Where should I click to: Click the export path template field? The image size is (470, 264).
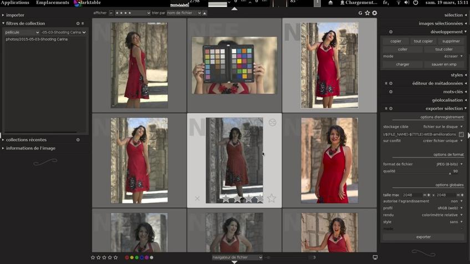(419, 134)
